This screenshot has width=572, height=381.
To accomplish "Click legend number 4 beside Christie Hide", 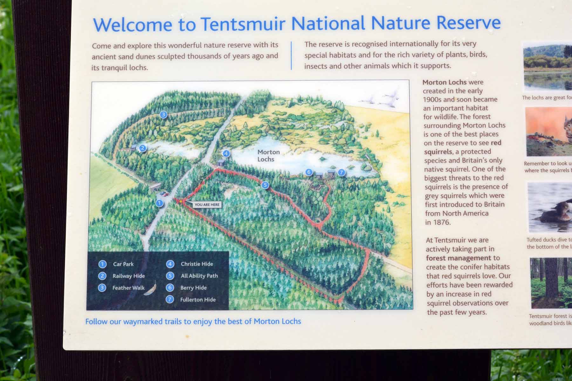I will pos(170,264).
